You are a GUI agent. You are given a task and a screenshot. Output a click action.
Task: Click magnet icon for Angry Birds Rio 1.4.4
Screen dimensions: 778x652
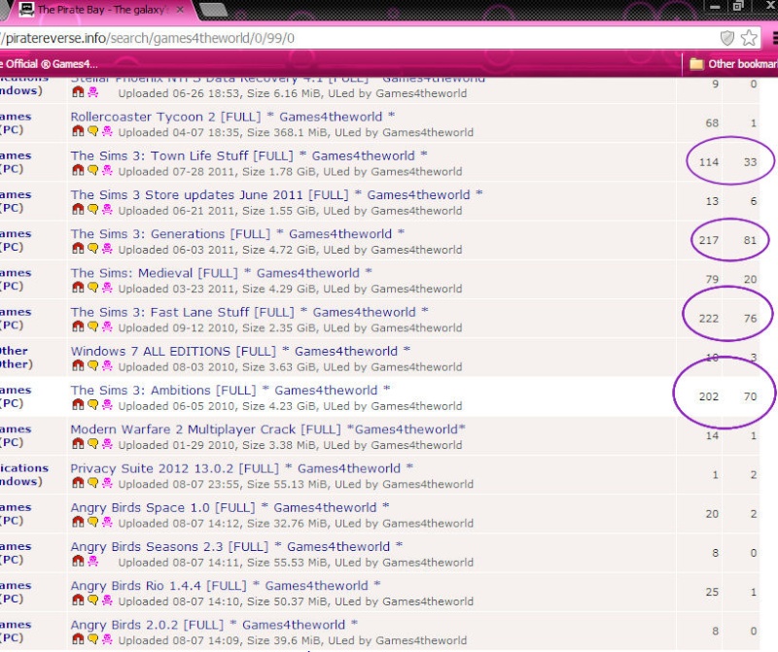click(x=78, y=601)
